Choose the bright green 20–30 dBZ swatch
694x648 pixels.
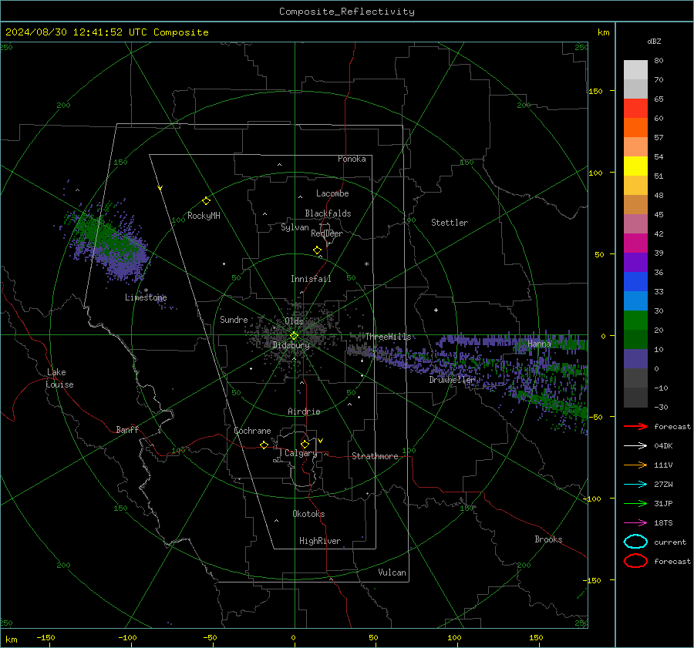[635, 321]
